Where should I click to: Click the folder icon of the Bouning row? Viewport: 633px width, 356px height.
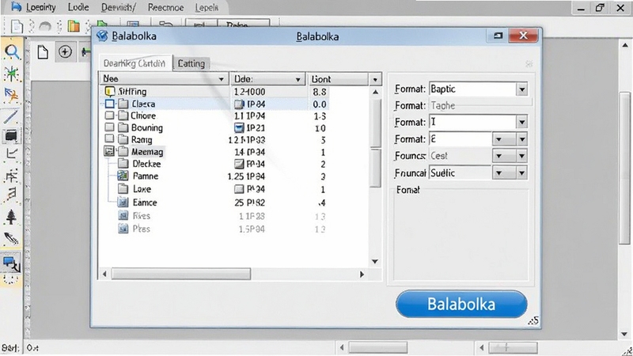[x=123, y=127]
